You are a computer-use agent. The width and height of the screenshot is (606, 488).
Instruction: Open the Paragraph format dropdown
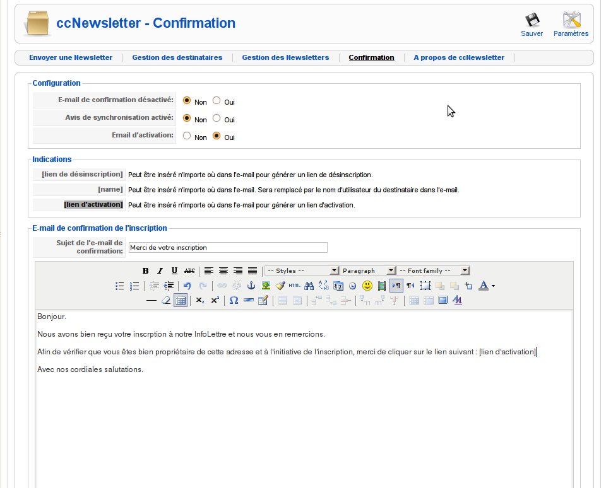click(368, 270)
